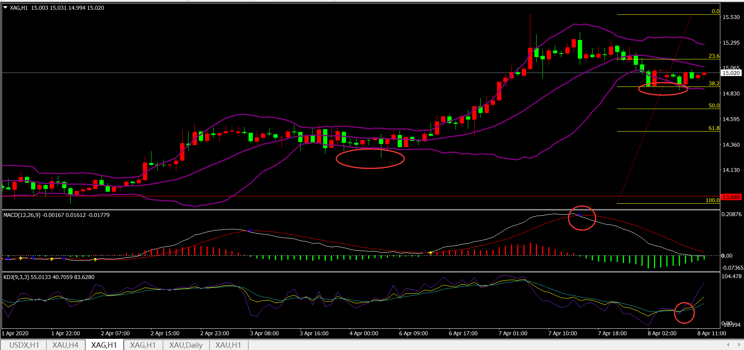
Task: Select the red ellipse at the 38.2 level
Action: 663,89
